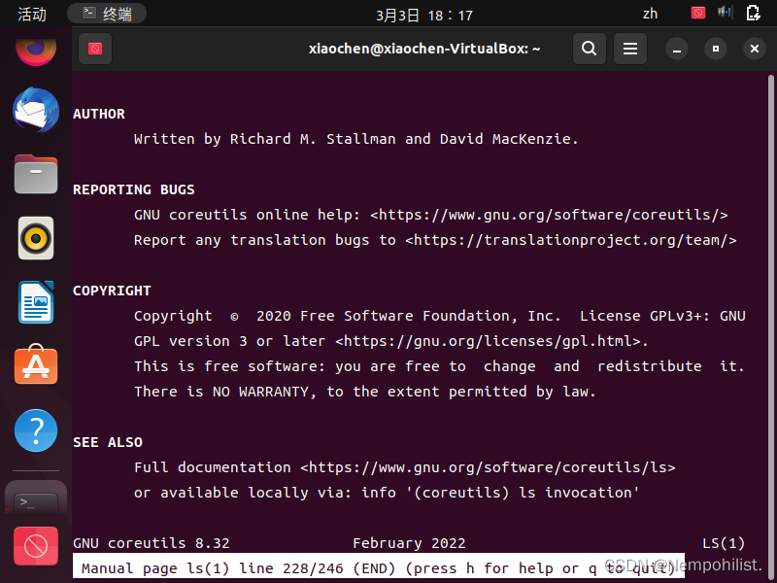Click the red prohibited-sign dock icon
777x583 pixels.
coord(36,546)
